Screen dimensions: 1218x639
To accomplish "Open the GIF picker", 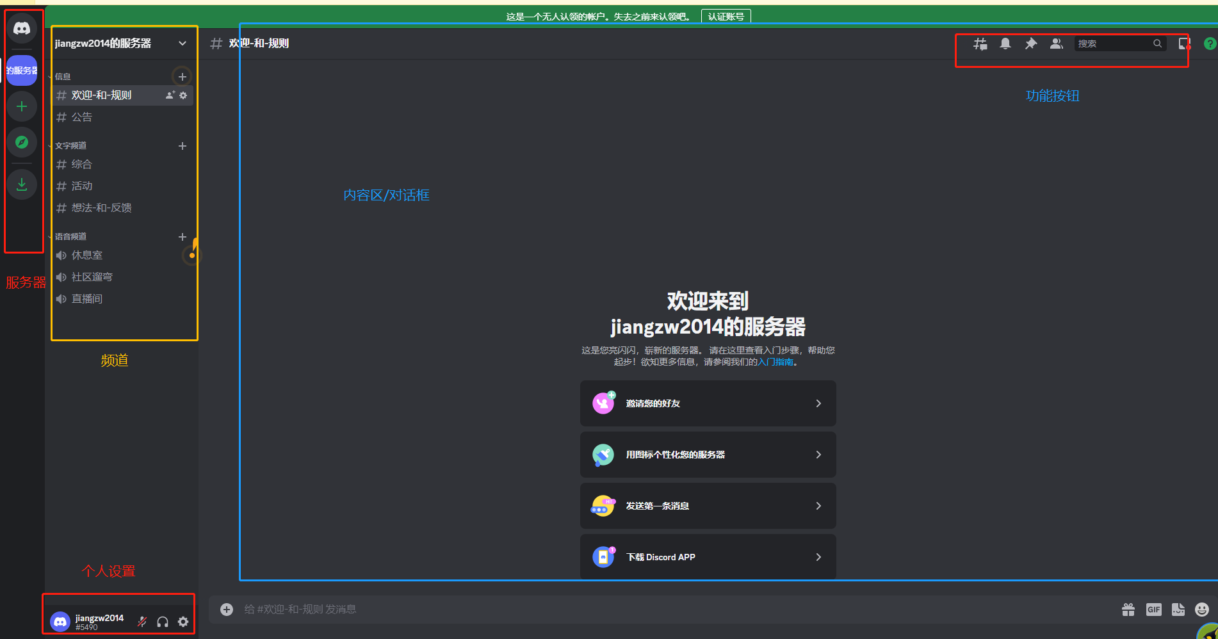I will (x=1154, y=610).
